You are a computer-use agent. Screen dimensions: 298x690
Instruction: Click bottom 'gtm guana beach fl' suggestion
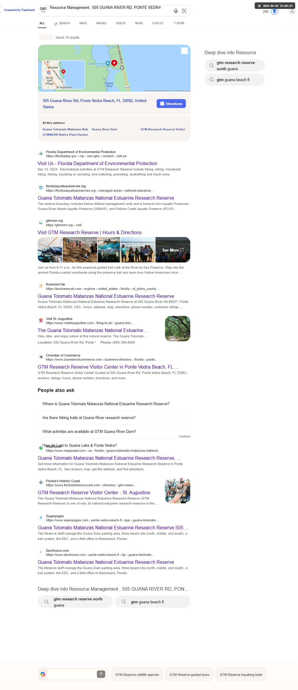(153, 602)
